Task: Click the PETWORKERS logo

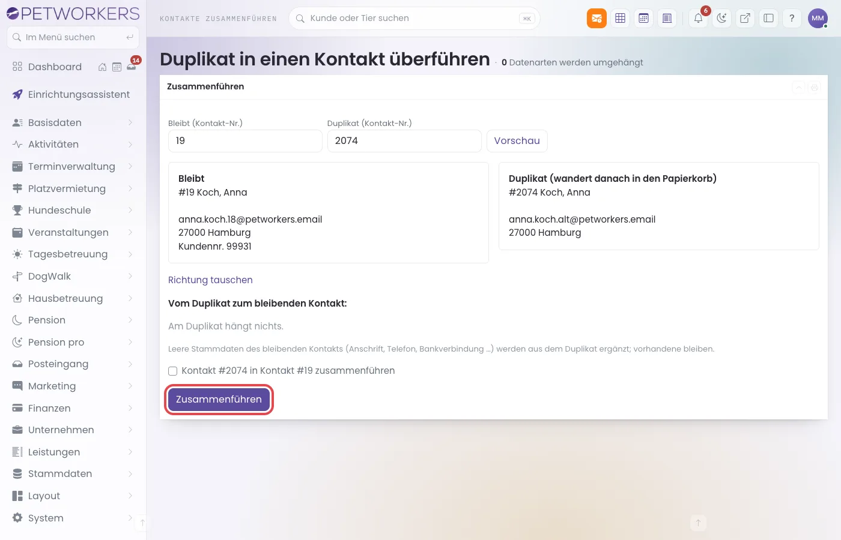Action: click(73, 13)
